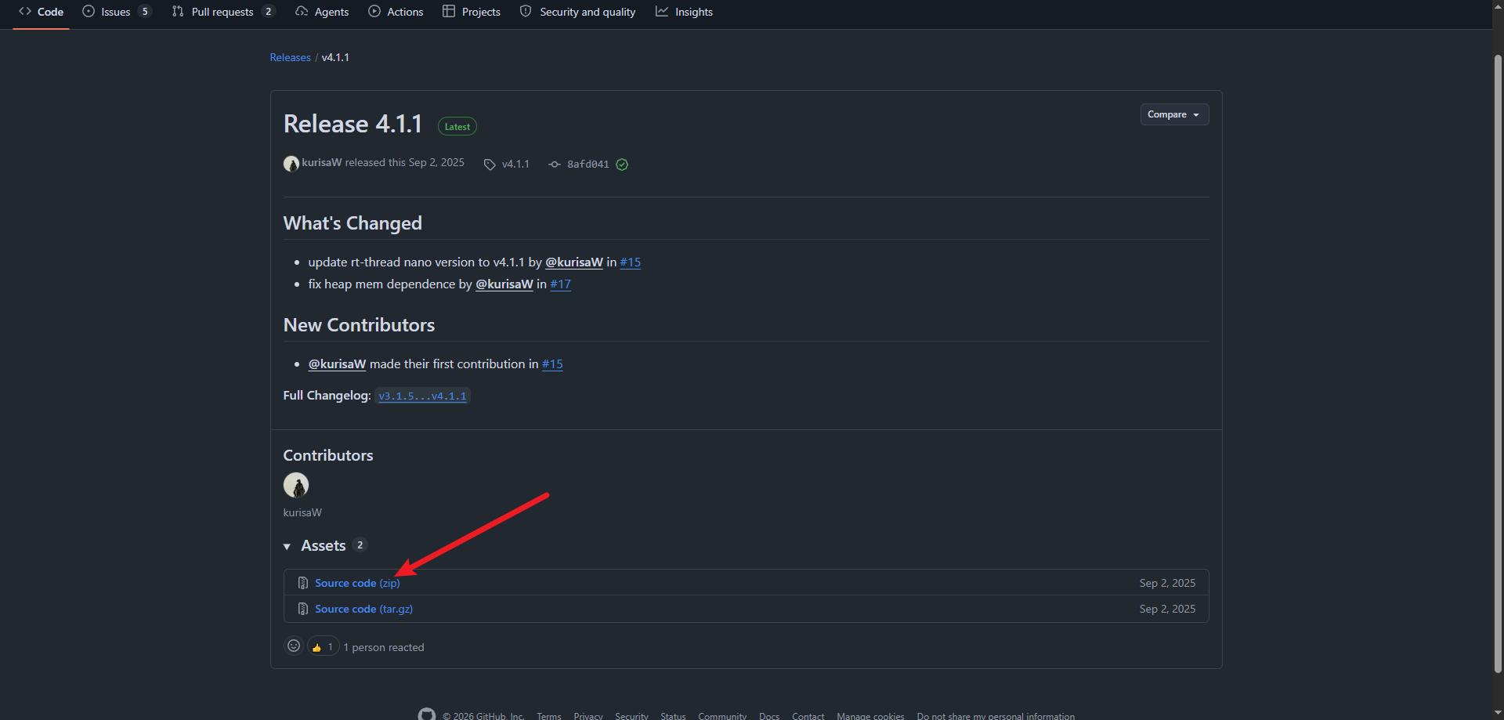
Task: Switch to the Agents tab
Action: click(x=322, y=12)
